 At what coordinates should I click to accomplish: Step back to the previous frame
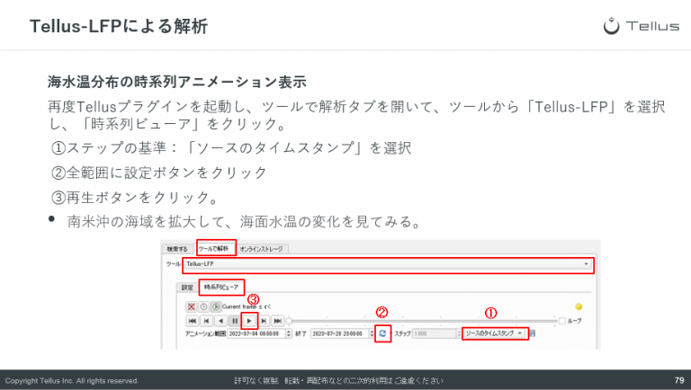[x=206, y=321]
